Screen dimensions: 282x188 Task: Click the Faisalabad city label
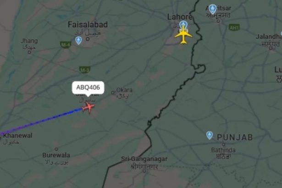click(x=88, y=25)
